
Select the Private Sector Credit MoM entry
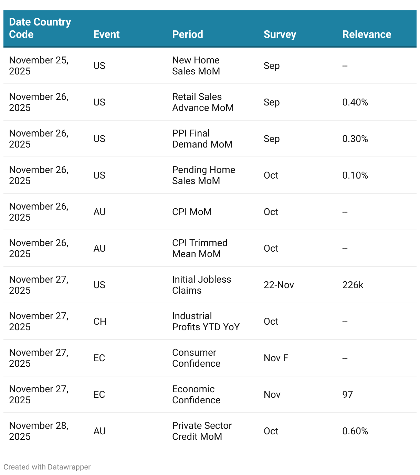click(202, 431)
